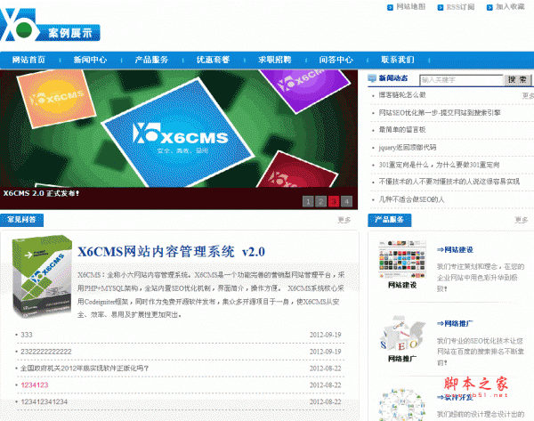Image resolution: width=534 pixels, height=421 pixels.
Task: Open 问答中心 navigation item
Action: [x=336, y=60]
